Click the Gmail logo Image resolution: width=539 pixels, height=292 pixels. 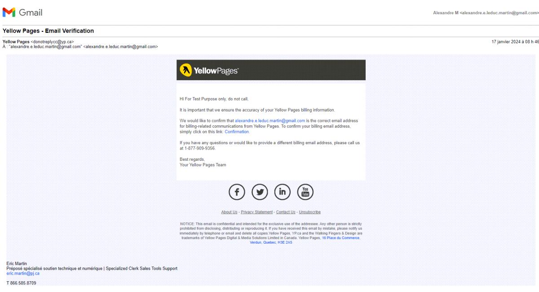point(22,13)
